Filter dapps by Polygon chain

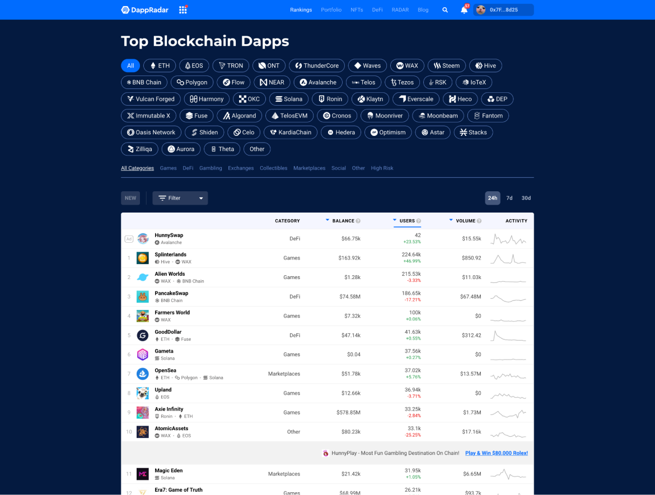(x=191, y=82)
